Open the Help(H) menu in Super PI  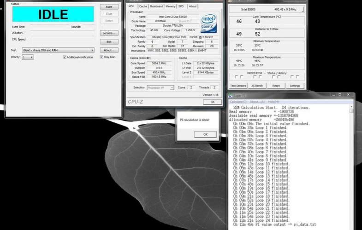point(273,102)
